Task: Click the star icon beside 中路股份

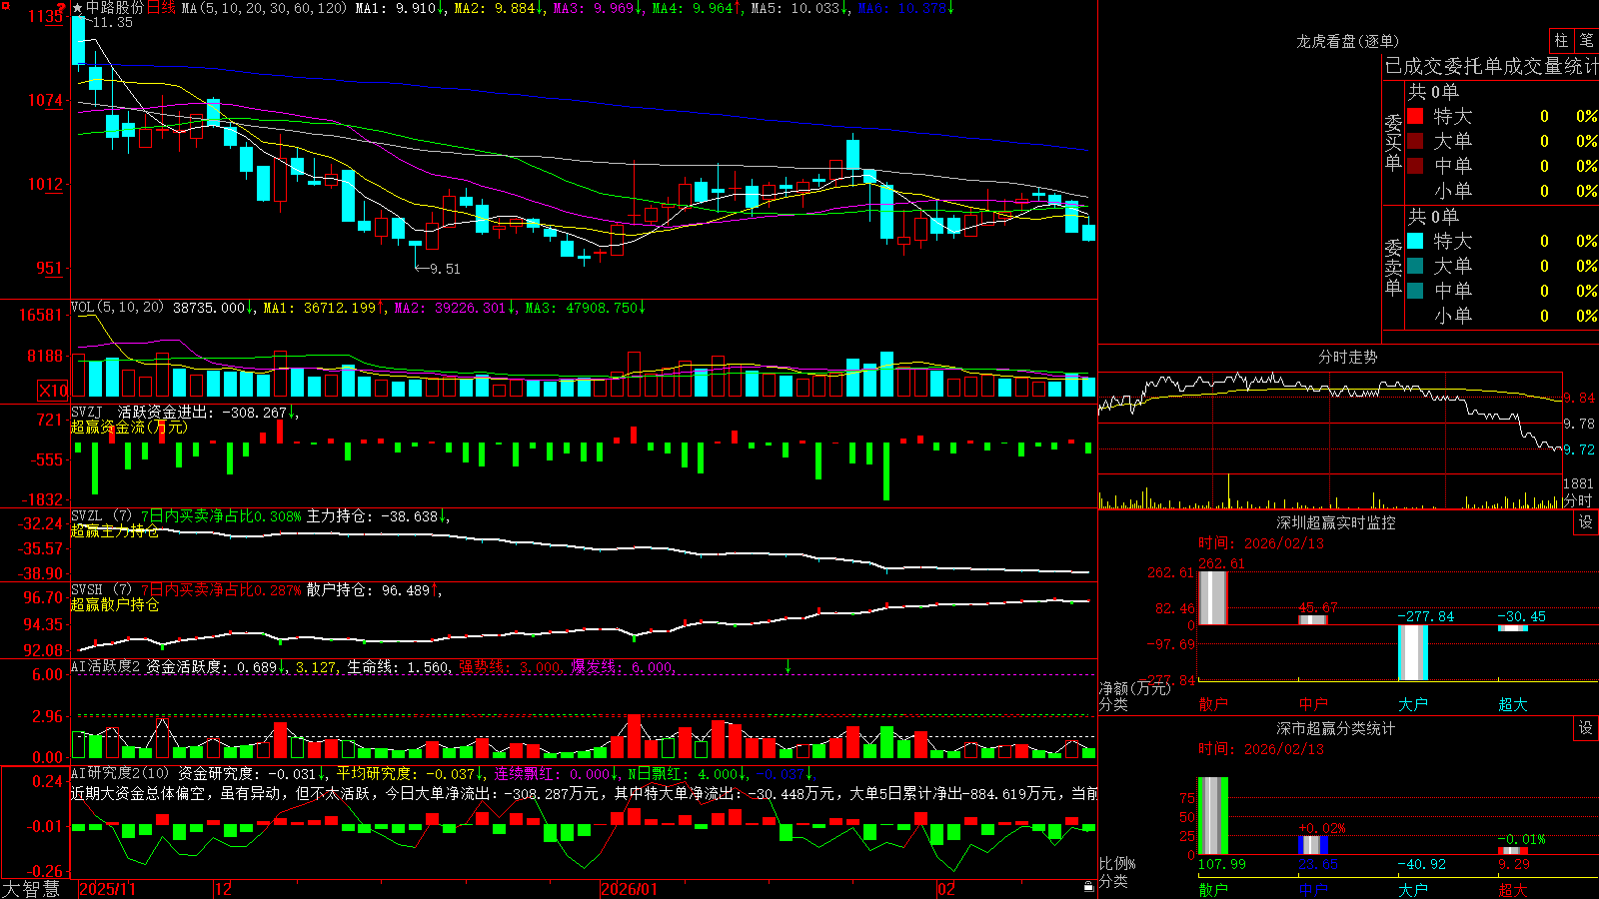Action: point(77,8)
